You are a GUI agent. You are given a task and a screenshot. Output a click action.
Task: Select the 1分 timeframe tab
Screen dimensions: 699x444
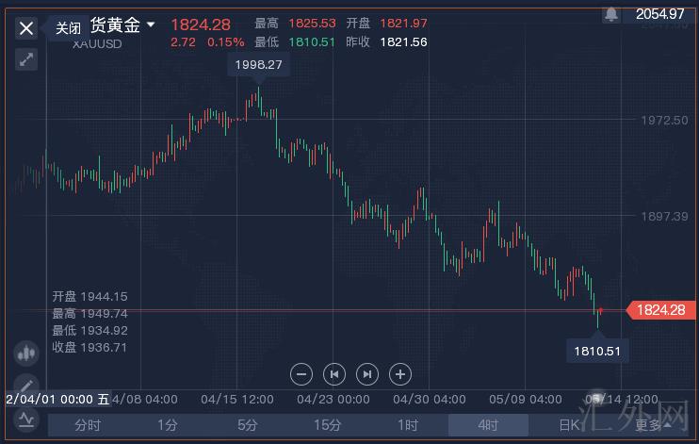tap(168, 425)
